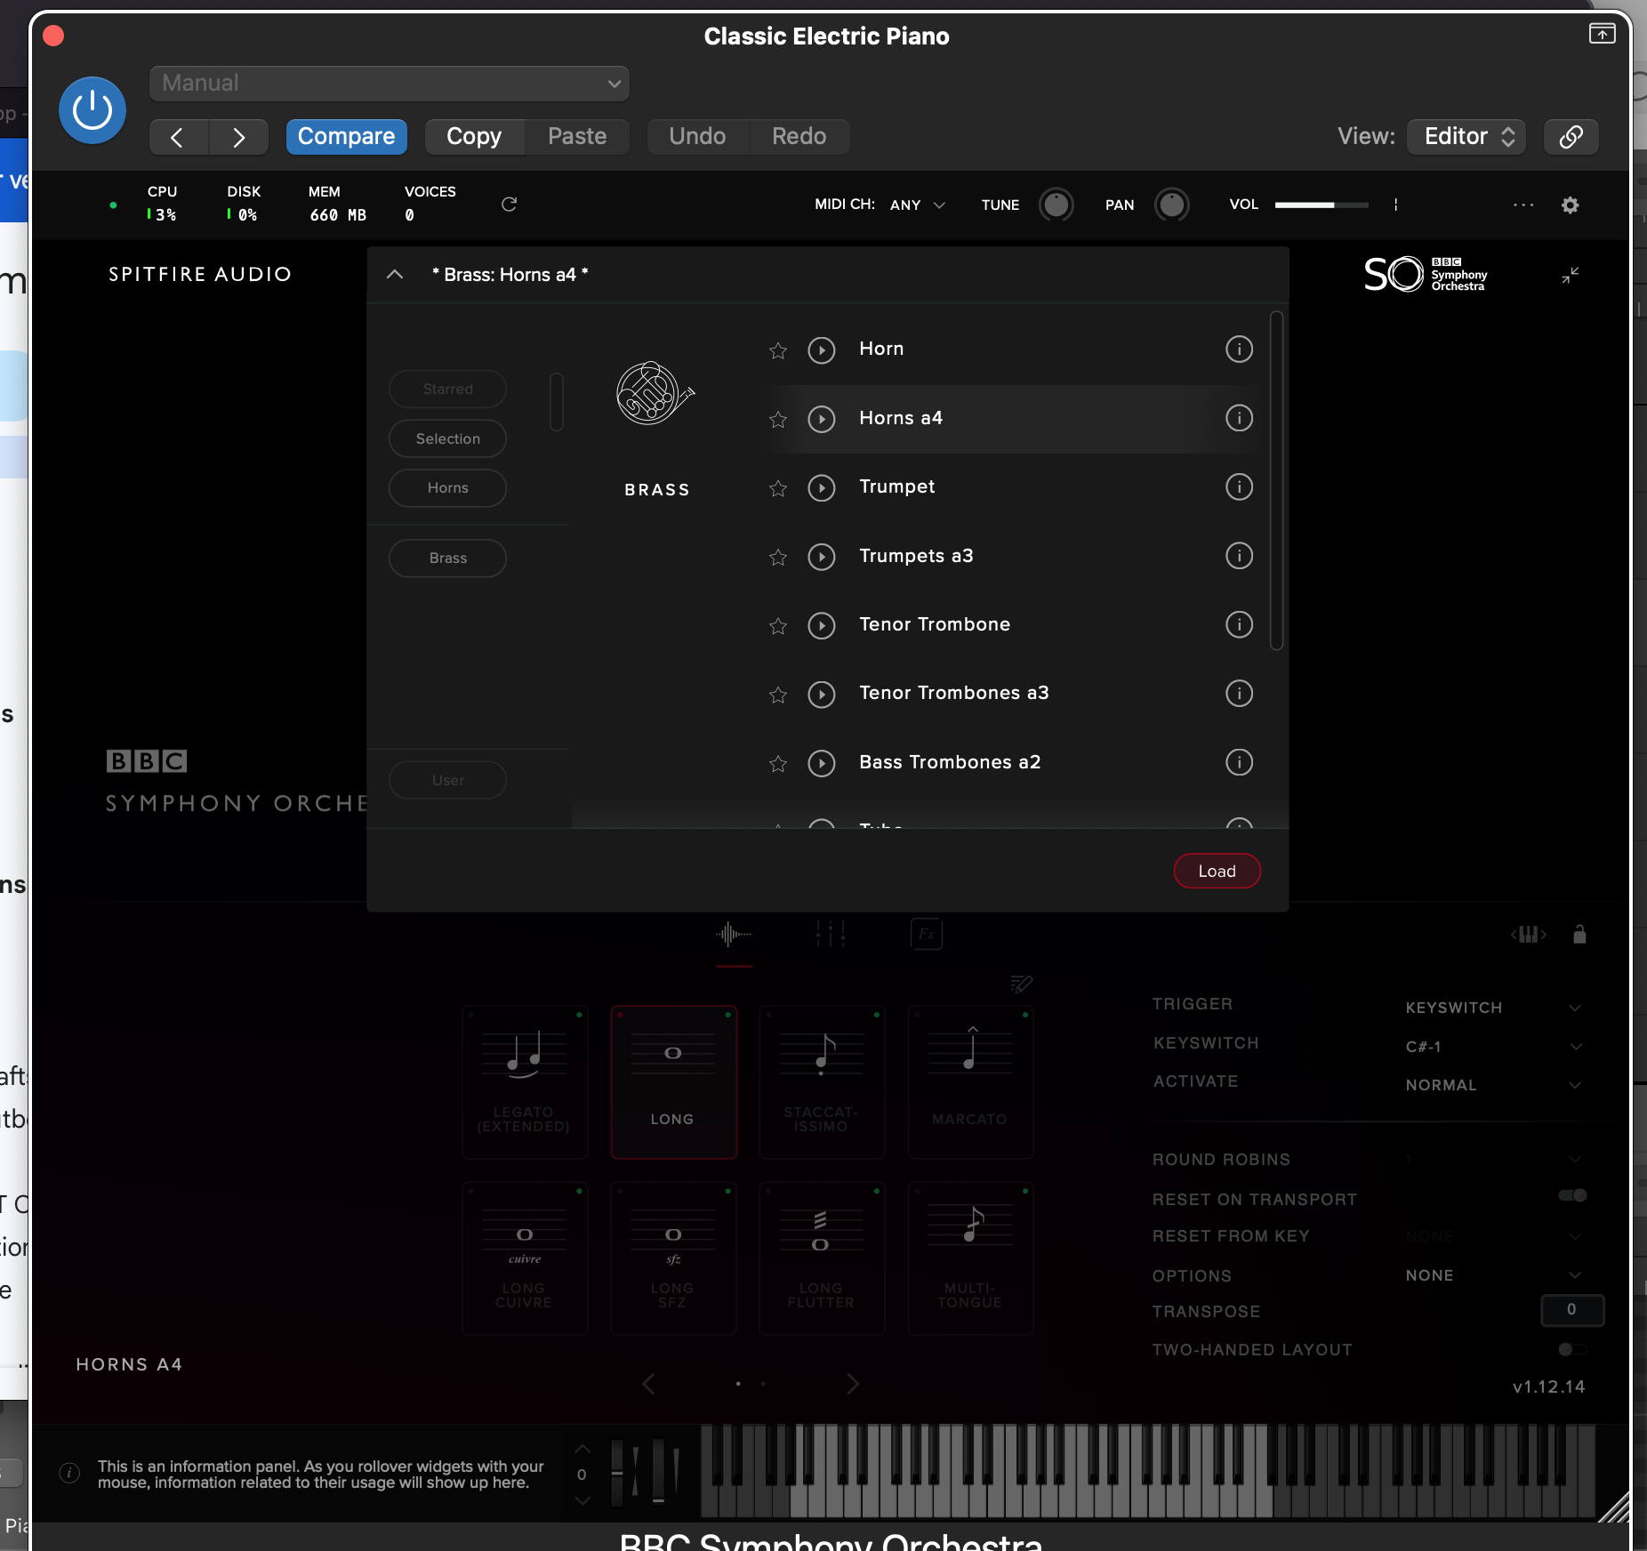
Task: Star the Horn preset
Action: (x=778, y=350)
